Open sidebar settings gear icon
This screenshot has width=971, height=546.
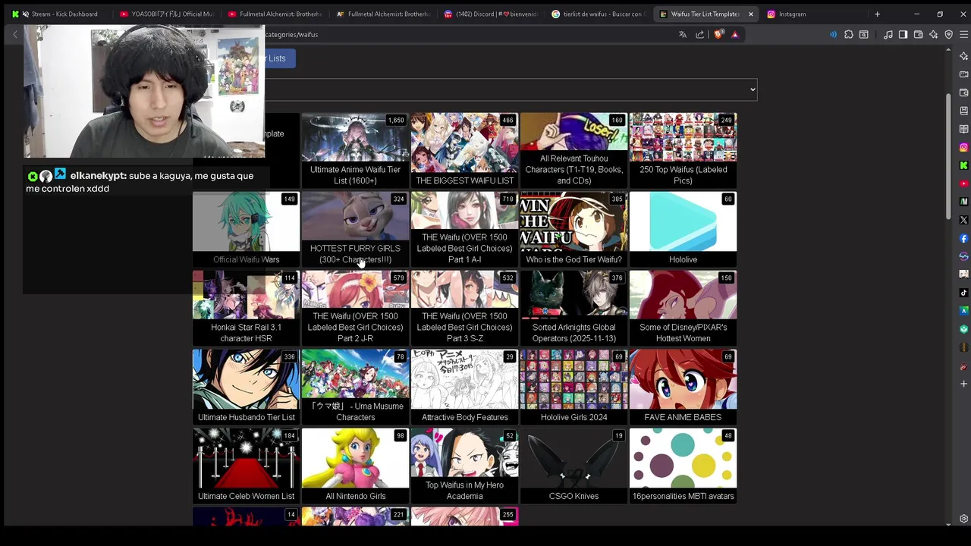coord(964,519)
